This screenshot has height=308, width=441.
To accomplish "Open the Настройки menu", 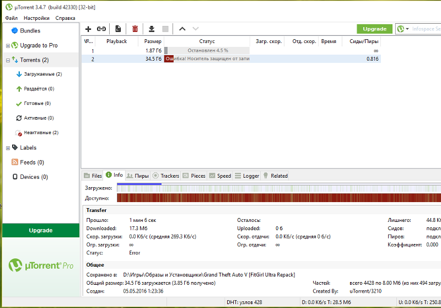I will coord(36,18).
